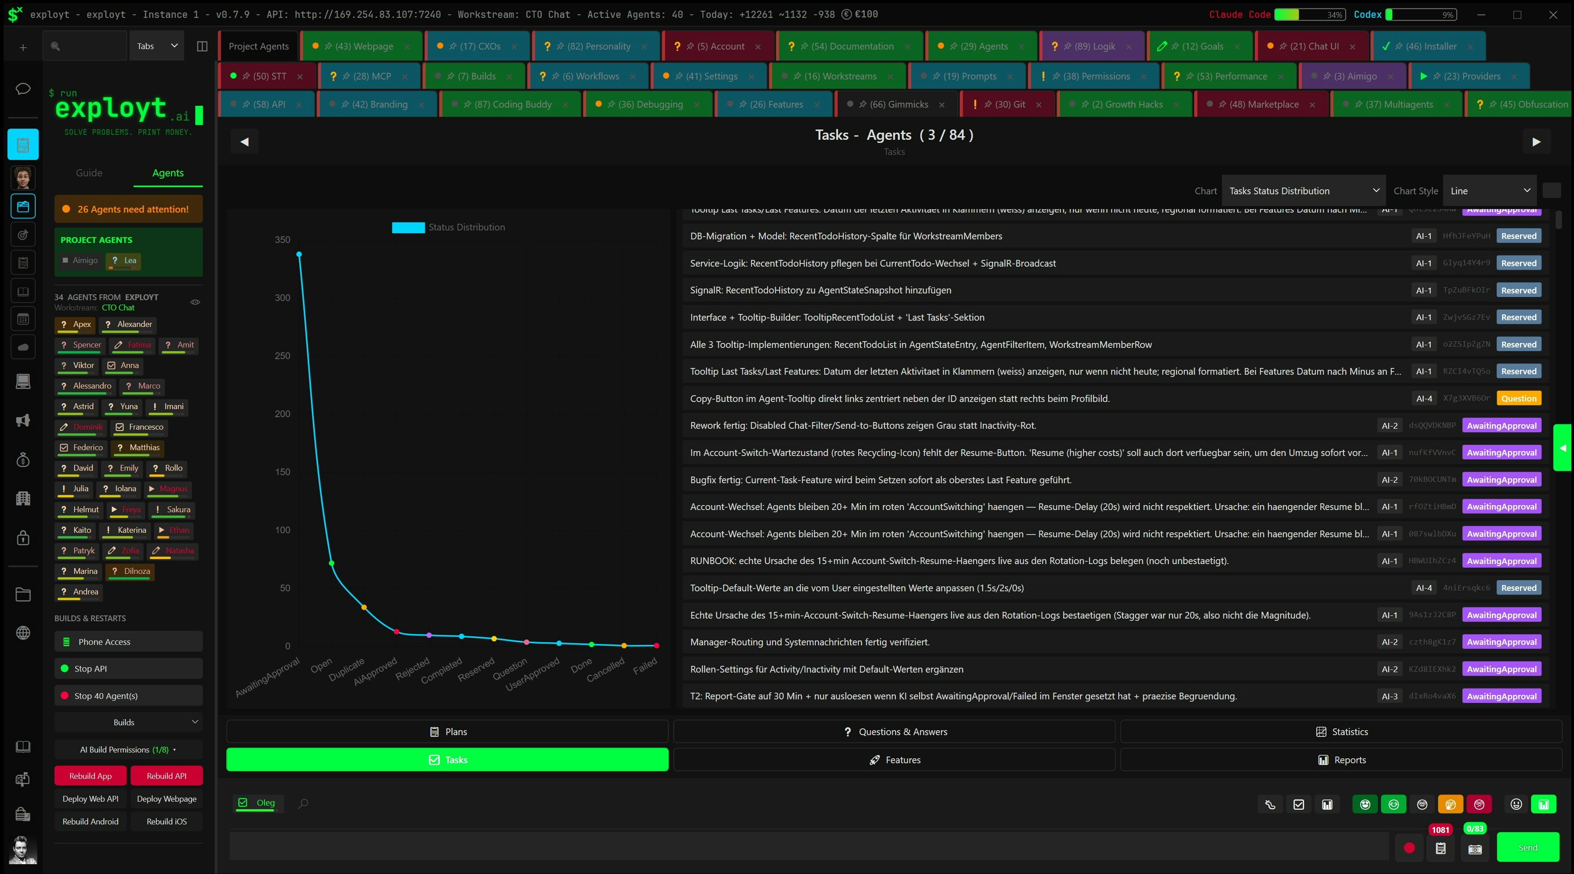The height and width of the screenshot is (874, 1574).
Task: Open the (43) Webpage tab
Action: point(362,46)
